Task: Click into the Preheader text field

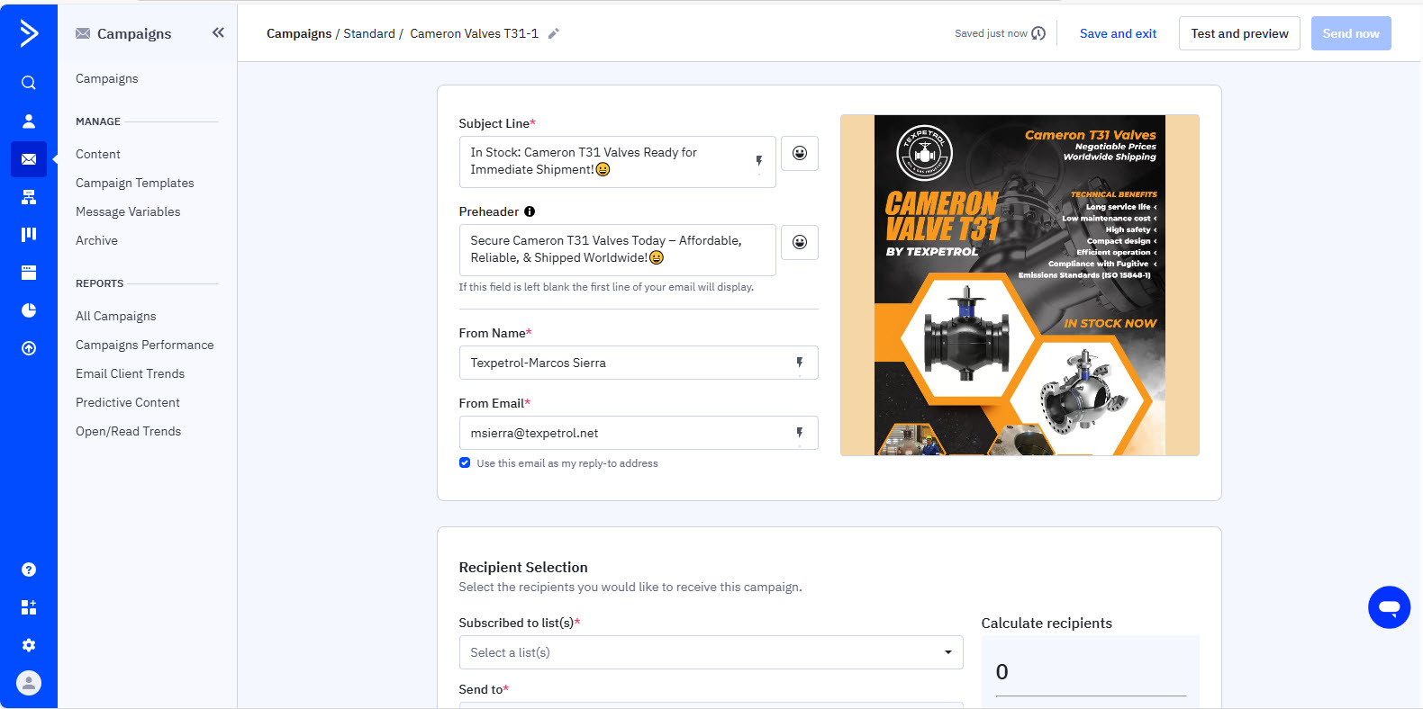Action: (617, 250)
